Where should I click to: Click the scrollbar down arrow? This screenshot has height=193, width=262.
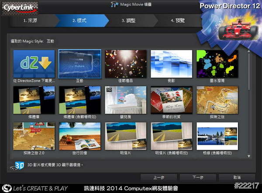(249, 156)
